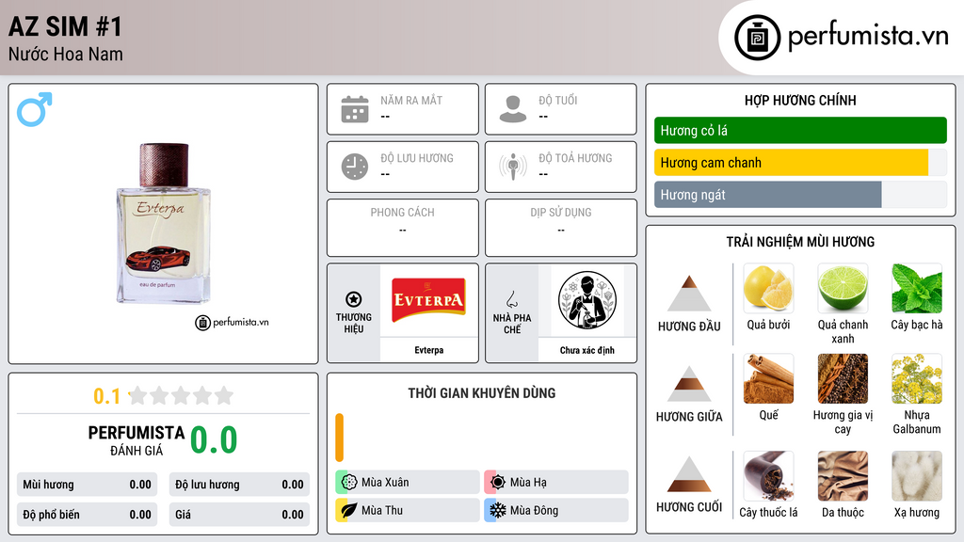Screen dimensions: 964x542
Task: Click the perfumer illustration for Chưa xác định
Action: point(587,300)
